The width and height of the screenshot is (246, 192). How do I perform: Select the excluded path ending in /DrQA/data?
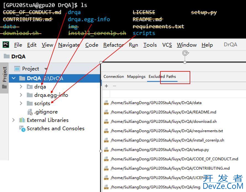click(x=156, y=103)
